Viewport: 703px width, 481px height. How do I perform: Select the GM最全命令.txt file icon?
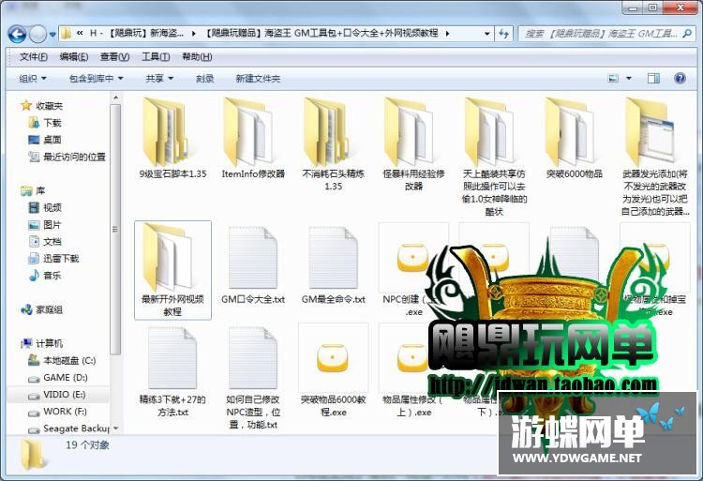[x=333, y=257]
